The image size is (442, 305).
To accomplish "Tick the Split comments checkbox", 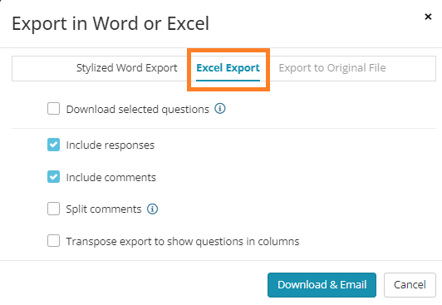I will coord(53,209).
